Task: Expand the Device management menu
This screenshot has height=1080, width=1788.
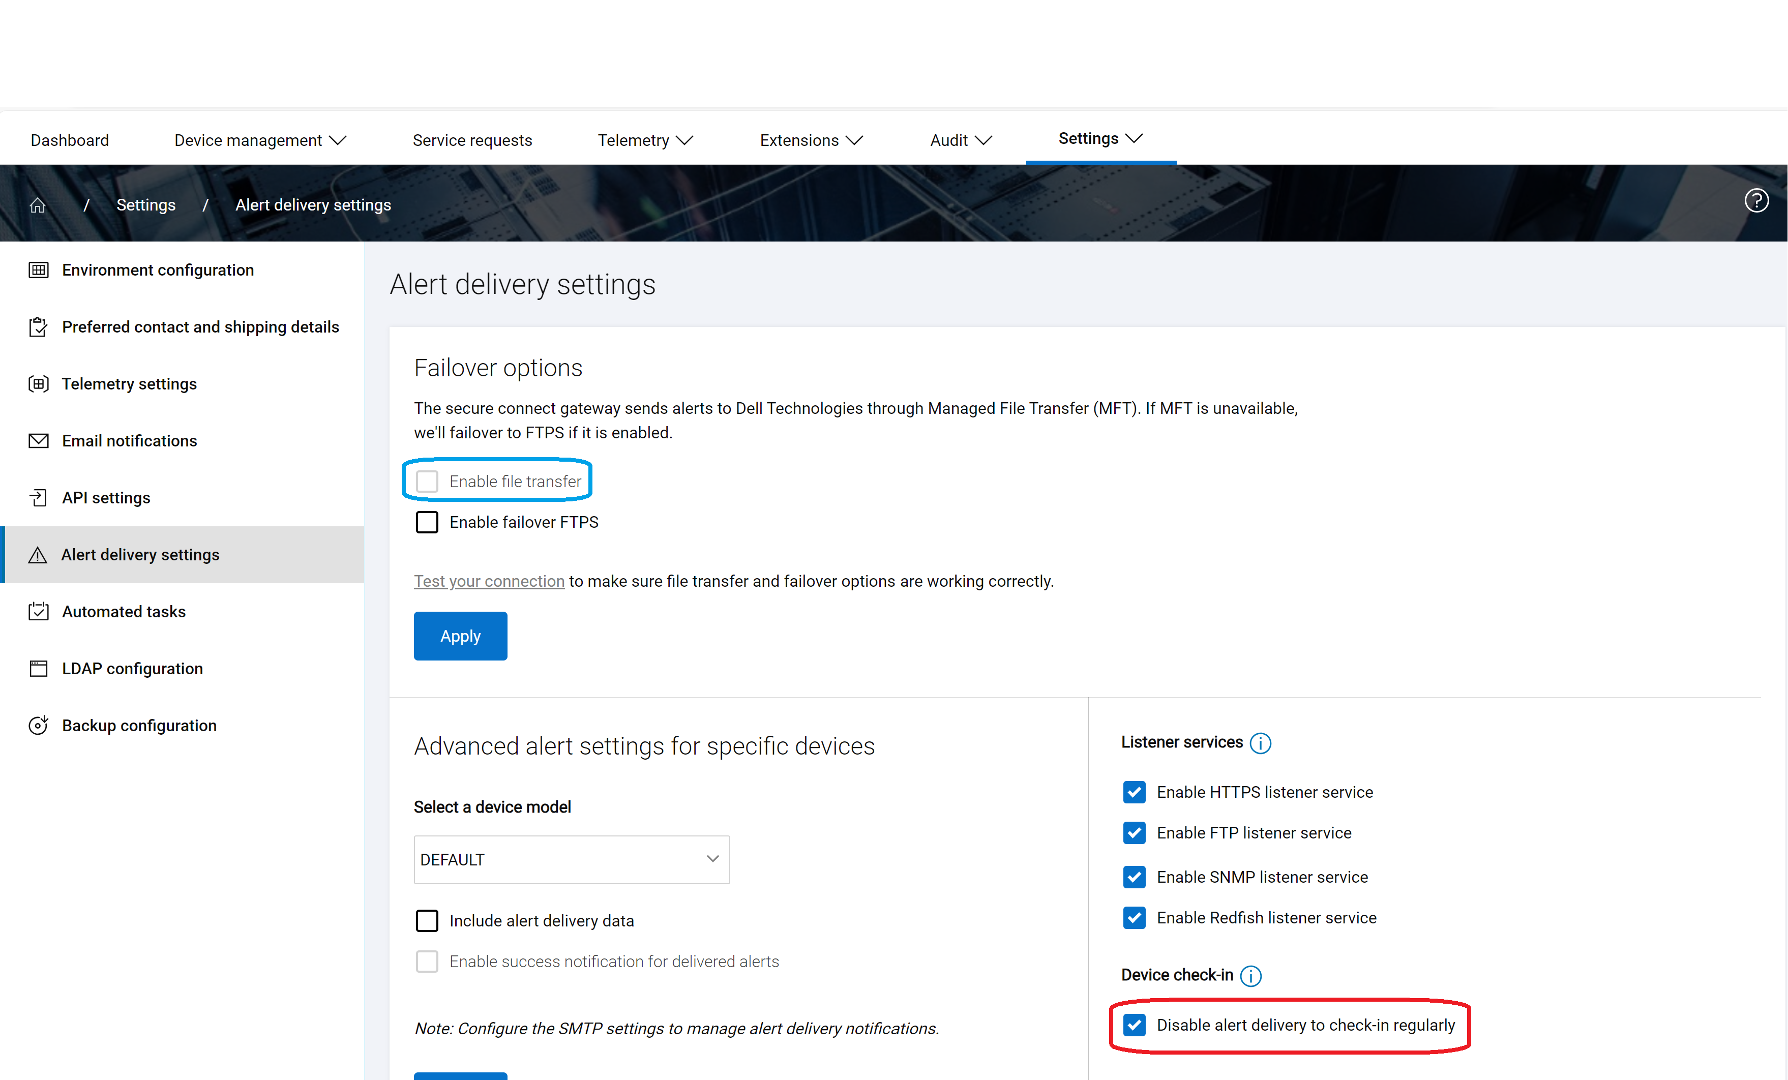Action: click(x=260, y=140)
